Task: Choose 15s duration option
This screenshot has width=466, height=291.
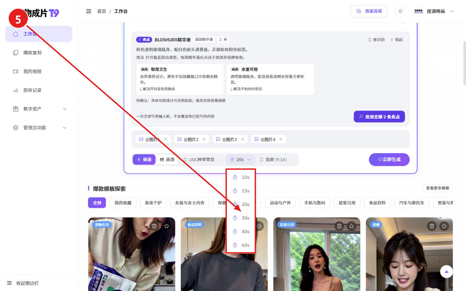Action: coord(241,191)
